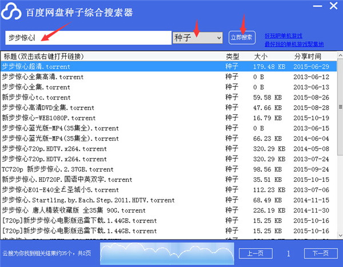
Task: Click the vertical scrollbar thumb
Action: tap(340, 107)
